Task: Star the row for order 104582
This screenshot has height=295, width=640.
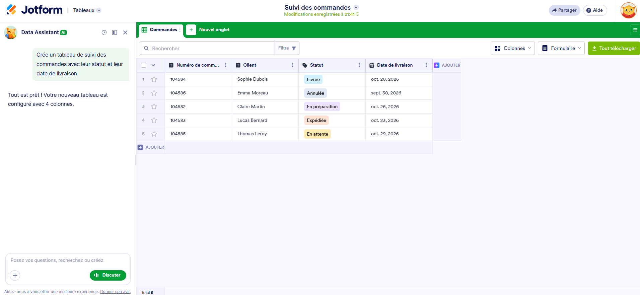Action: 154,106
